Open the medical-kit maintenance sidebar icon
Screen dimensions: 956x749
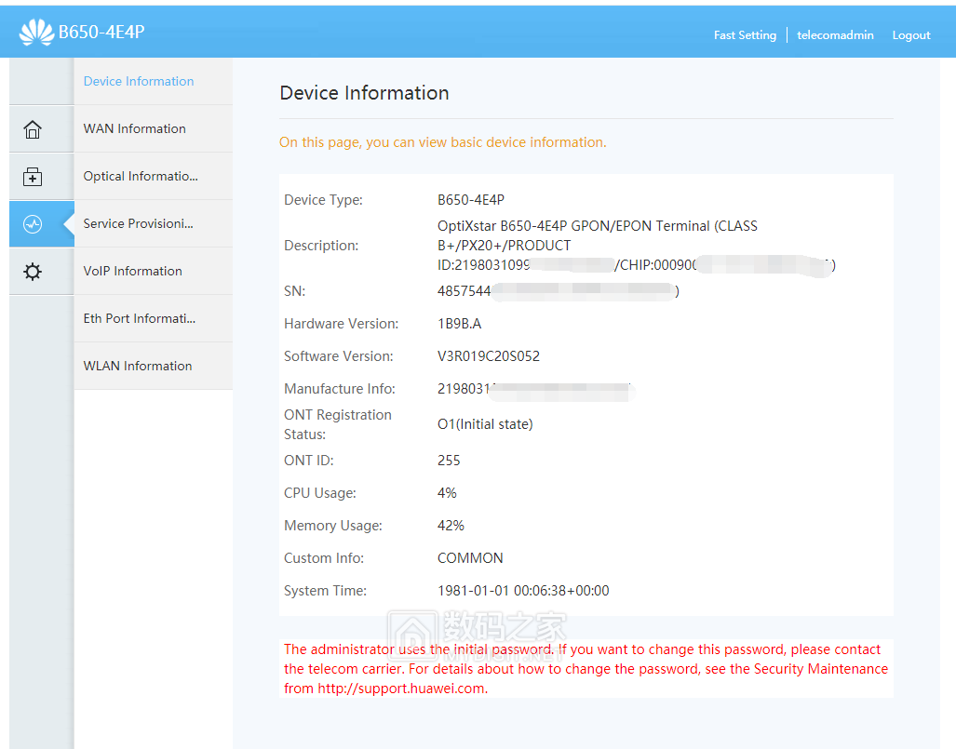point(33,177)
